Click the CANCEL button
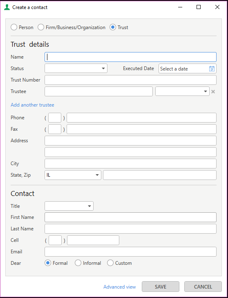This screenshot has height=298, width=228. point(203,287)
